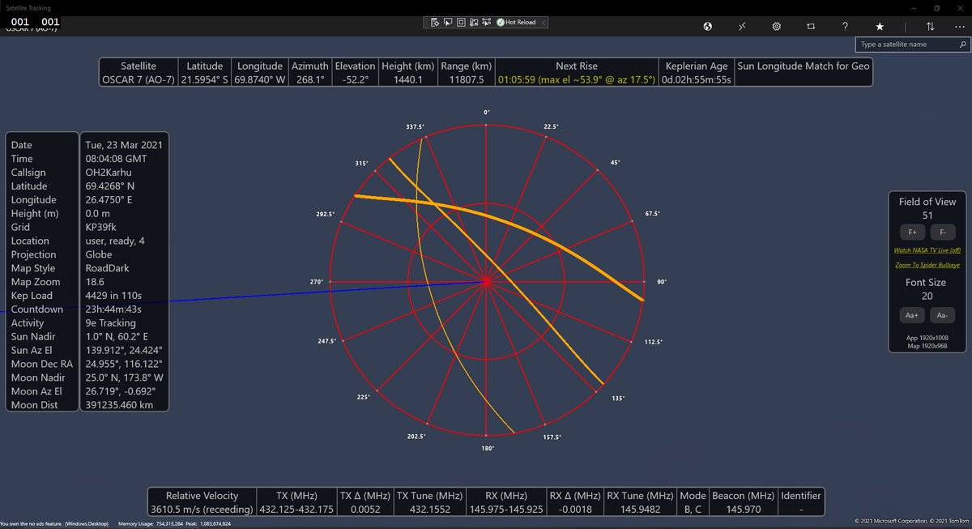Viewport: 972px width, 529px height.
Task: Click the search magnifier in satellite name box
Action: tap(961, 45)
